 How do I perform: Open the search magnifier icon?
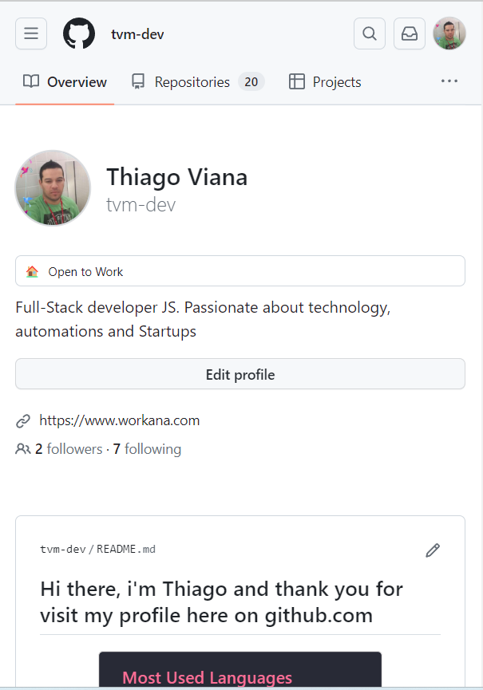(369, 34)
